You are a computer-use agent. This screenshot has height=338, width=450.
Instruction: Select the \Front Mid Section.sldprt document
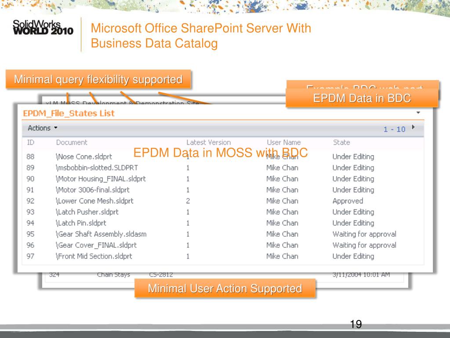(94, 257)
